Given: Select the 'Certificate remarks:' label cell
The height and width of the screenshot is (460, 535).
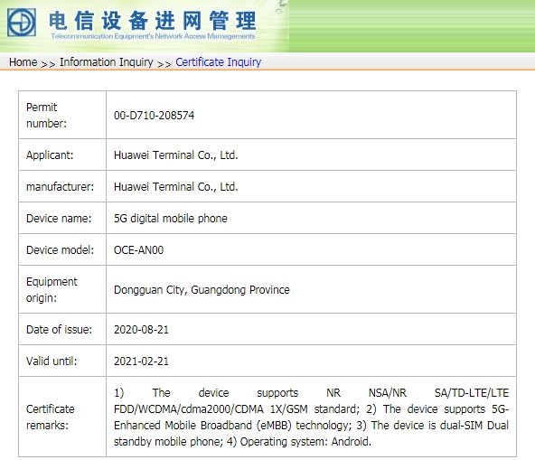Looking at the screenshot, I should pos(62,417).
